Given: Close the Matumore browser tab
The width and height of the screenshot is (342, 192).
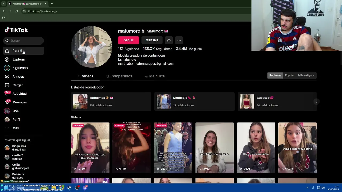Looking at the screenshot, I should [x=45, y=4].
